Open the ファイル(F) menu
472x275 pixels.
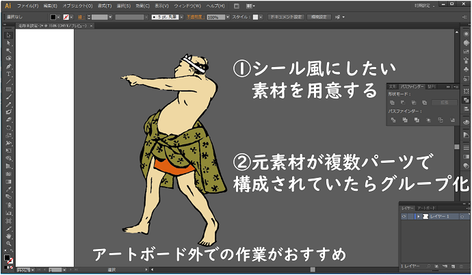click(x=27, y=5)
